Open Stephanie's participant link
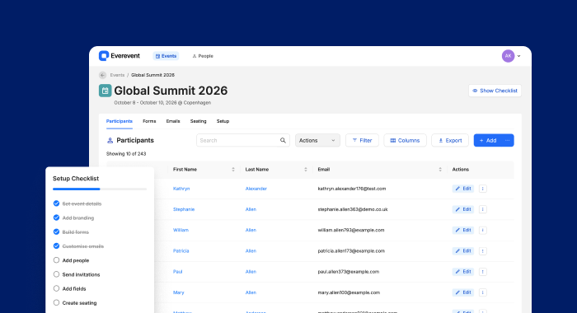Image resolution: width=577 pixels, height=313 pixels. [184, 209]
